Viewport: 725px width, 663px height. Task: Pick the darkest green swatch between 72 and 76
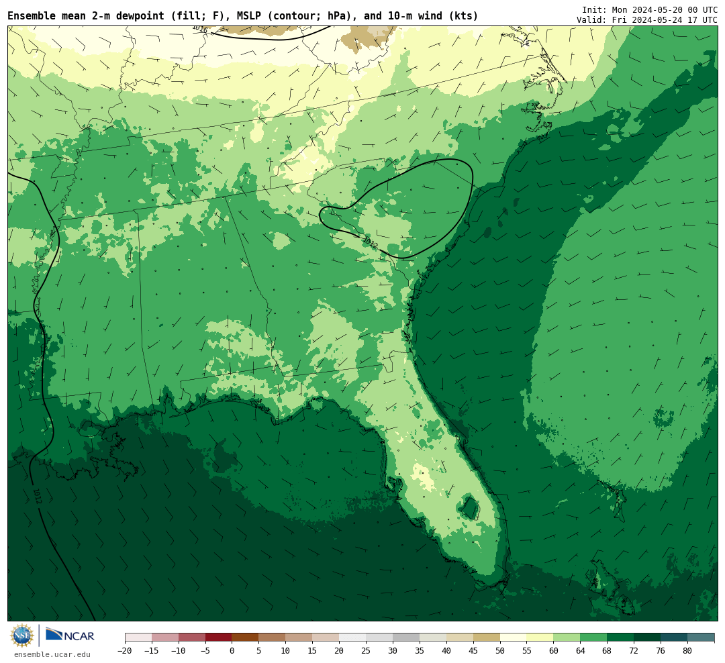(647, 637)
